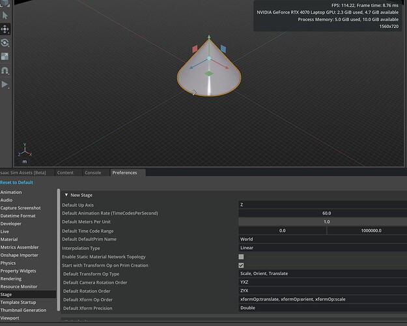Open Metrics Assembler preferences
Viewport: 407px width, 326px height.
(x=20, y=247)
